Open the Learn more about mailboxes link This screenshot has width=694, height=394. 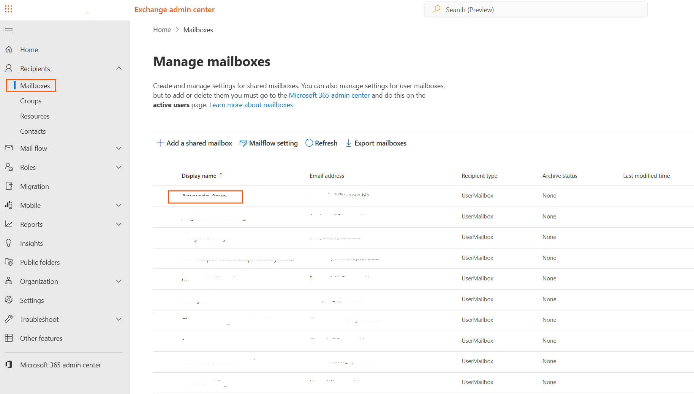click(251, 105)
